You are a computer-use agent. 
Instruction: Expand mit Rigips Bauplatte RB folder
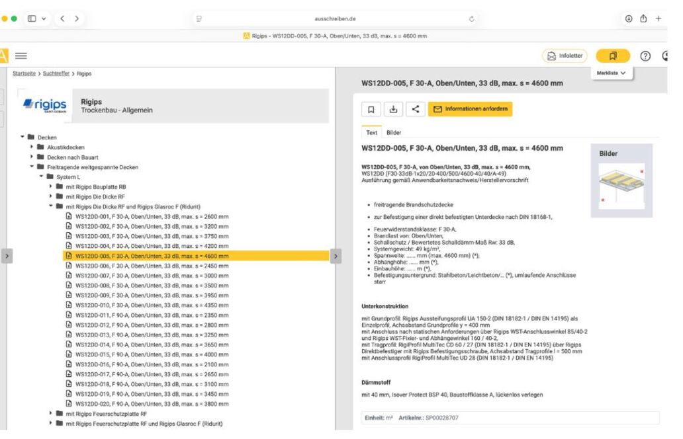[x=50, y=186]
